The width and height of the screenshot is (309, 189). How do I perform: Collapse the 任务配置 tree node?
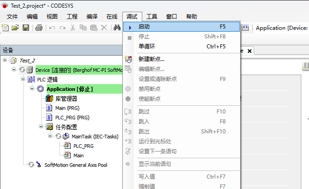(41, 127)
